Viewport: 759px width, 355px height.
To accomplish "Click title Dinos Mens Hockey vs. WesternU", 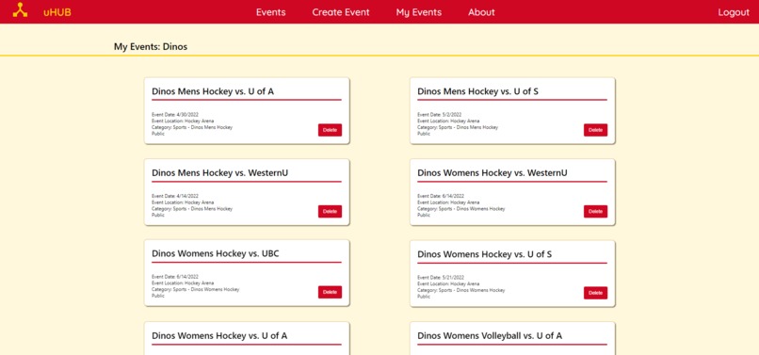I will pyautogui.click(x=219, y=173).
